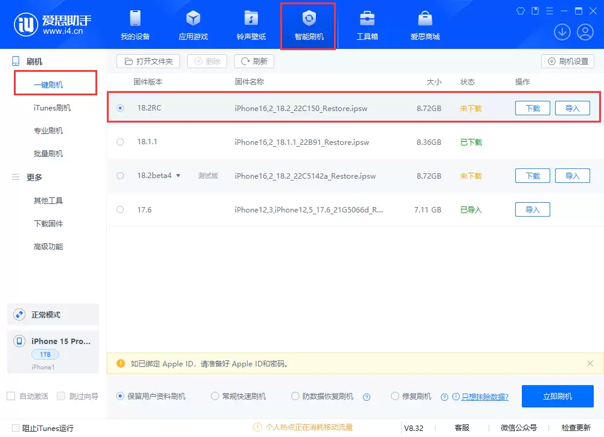The image size is (604, 437).
Task: Select the 17.6 firmware radio button
Action: [x=120, y=209]
